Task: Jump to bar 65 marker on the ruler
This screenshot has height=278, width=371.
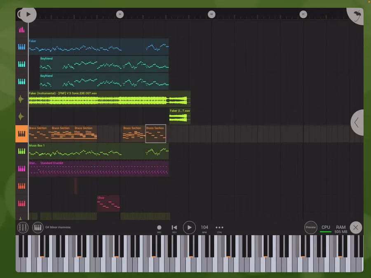Action: [x=211, y=14]
